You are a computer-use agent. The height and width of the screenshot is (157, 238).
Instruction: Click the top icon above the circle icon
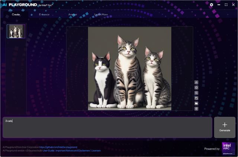196,82
